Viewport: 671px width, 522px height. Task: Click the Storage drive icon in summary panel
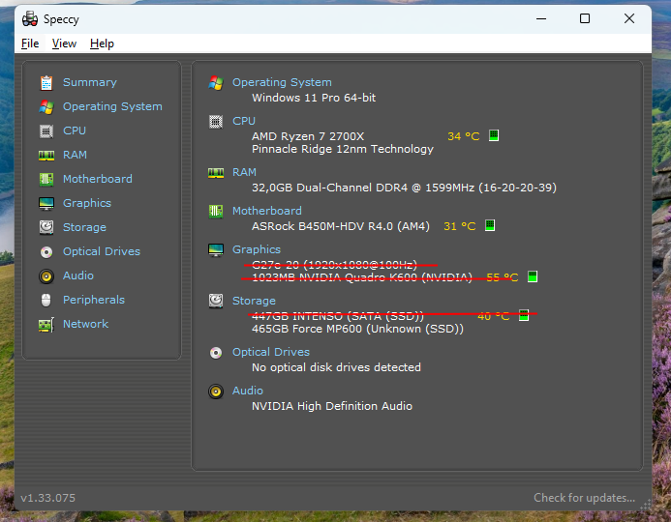(x=216, y=301)
